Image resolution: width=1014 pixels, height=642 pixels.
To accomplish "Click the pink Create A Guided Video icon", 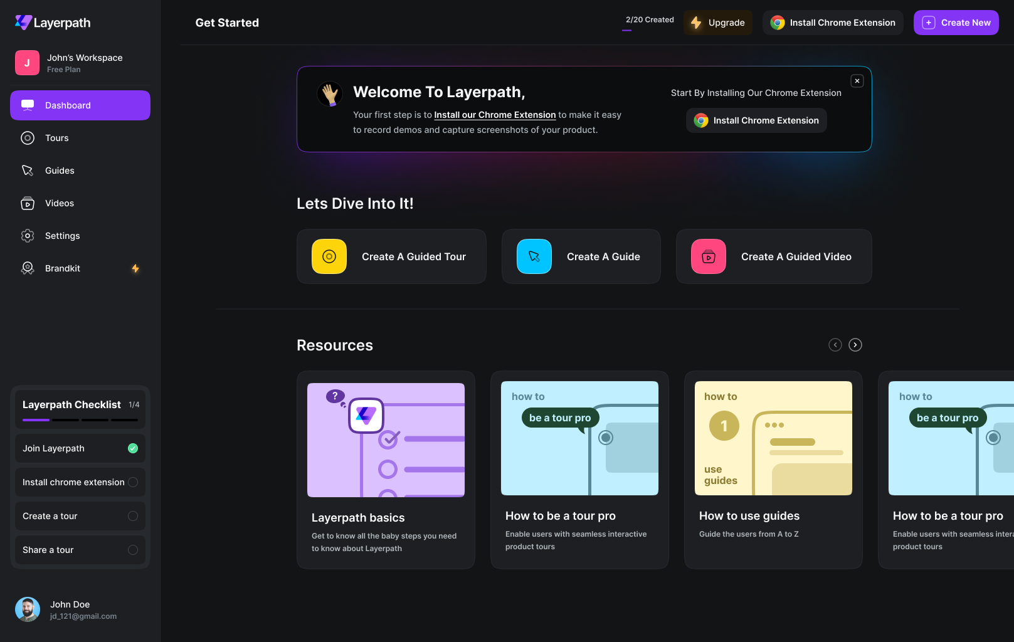I will tap(708, 256).
